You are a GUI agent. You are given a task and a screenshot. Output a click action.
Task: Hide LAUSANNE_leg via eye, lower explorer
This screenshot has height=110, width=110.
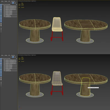pos(4,70)
